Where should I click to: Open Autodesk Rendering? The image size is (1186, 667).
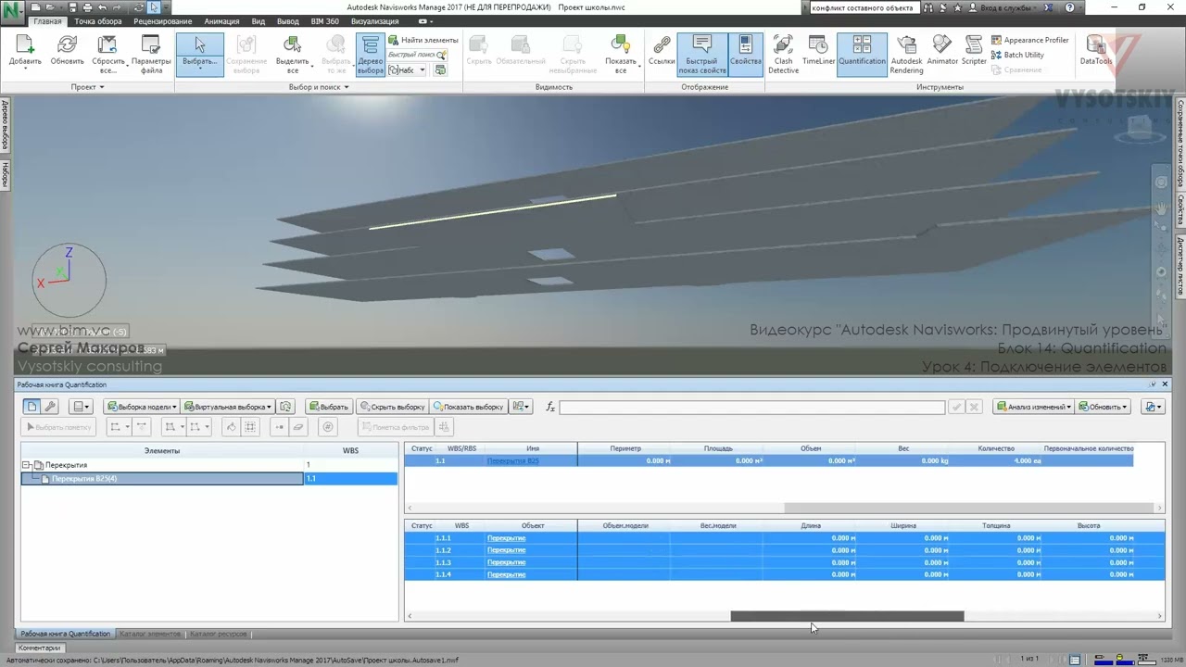[906, 54]
